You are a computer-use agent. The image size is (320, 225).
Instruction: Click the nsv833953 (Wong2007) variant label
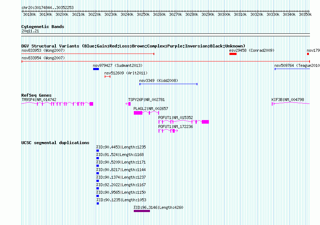tap(43, 50)
